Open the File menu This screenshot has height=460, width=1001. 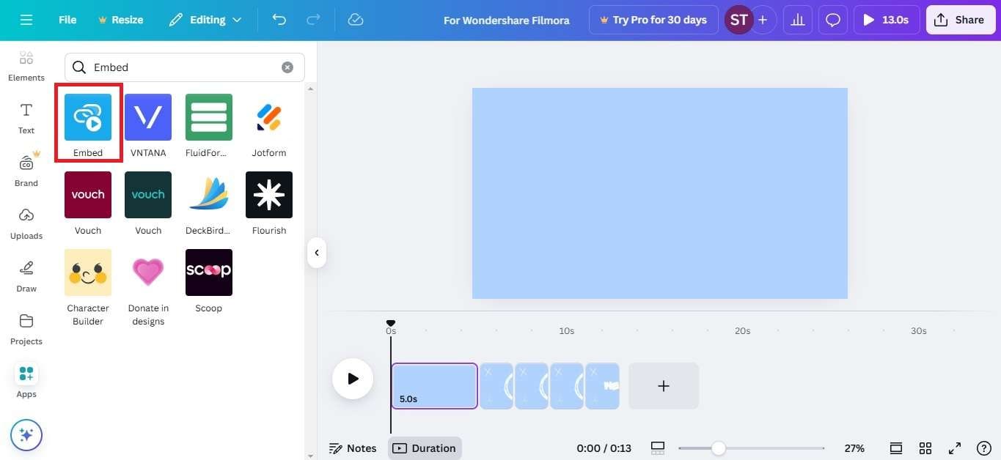pos(67,20)
